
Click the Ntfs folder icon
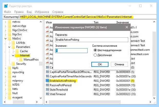pyautogui.click(x=9, y=89)
